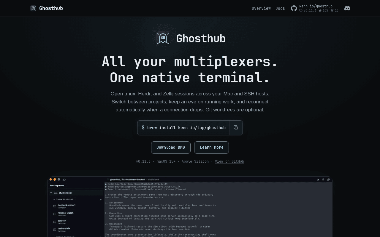Open the kenn-io/ghosthub repository link
Screen dimensions: 380x237
coord(316,6)
